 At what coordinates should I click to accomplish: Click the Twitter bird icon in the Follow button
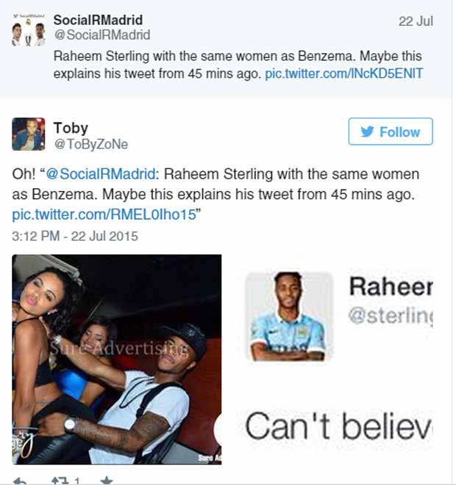(x=367, y=132)
